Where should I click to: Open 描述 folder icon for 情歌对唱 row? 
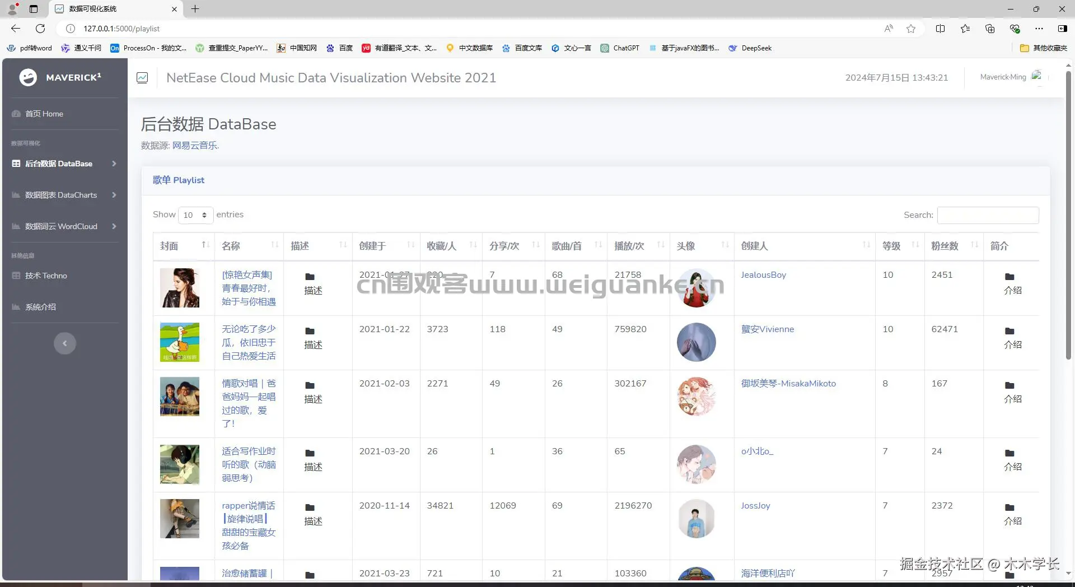[x=310, y=385]
